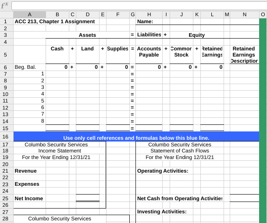Click transaction number 4 cell
Viewport: 267px width, 223px height.
[29, 94]
